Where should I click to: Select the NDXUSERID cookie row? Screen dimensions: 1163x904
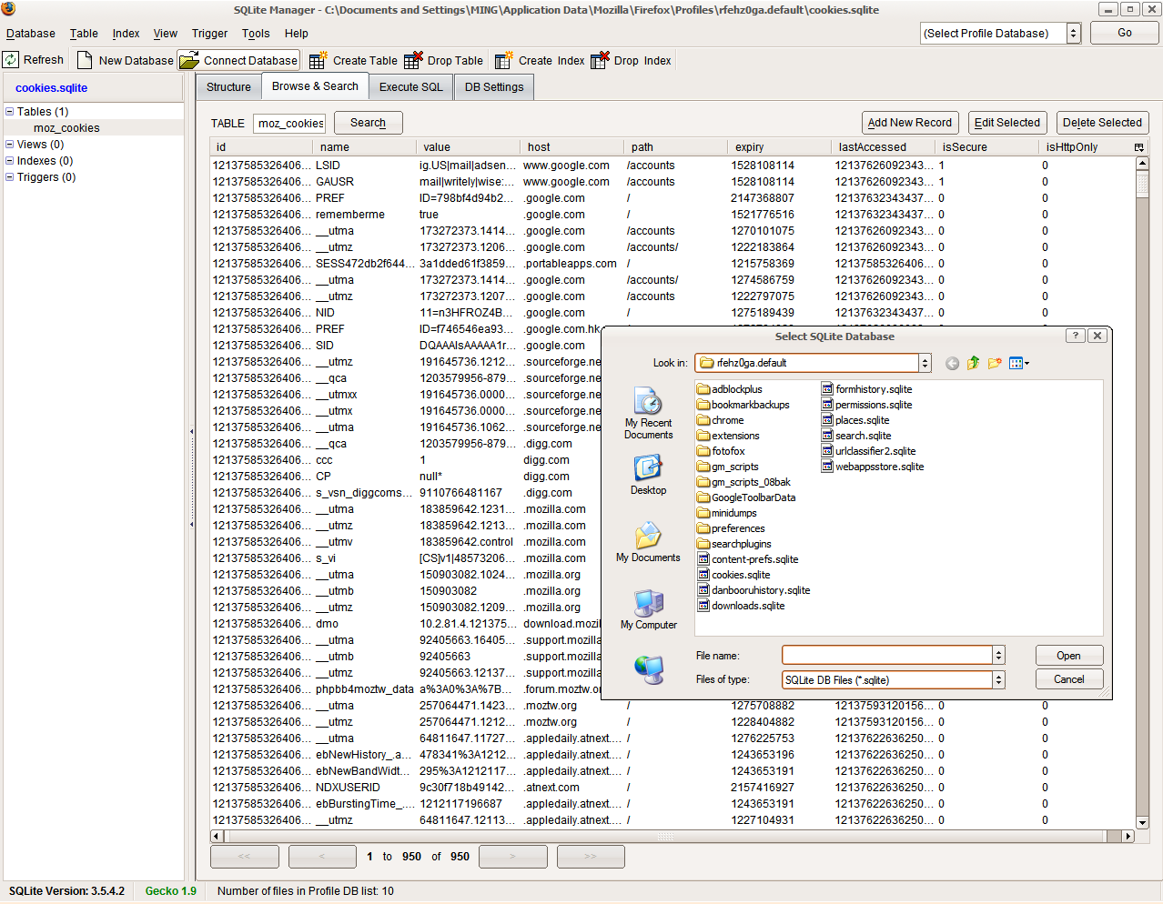coord(673,788)
